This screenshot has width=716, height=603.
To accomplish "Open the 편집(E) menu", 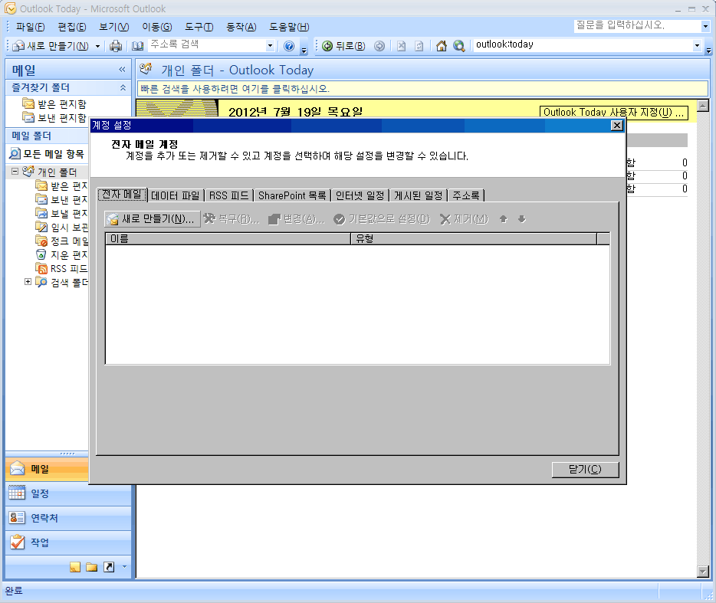I will [x=72, y=27].
